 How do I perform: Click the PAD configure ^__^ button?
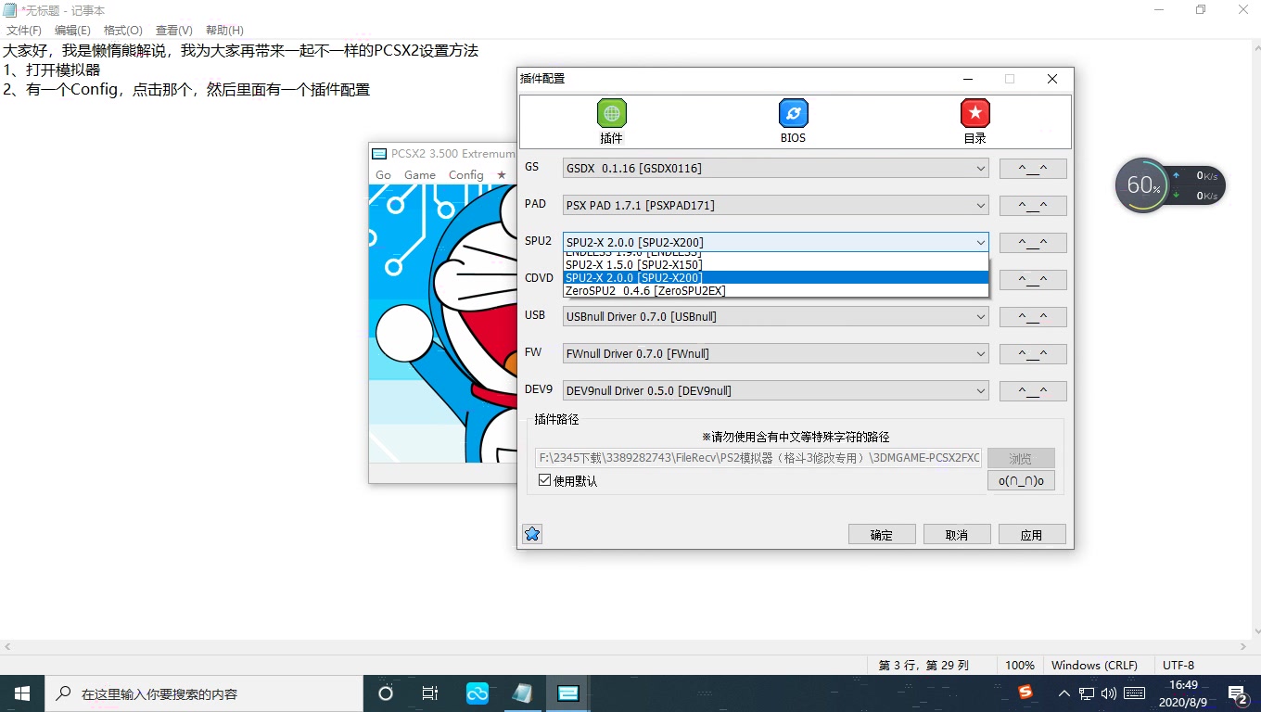click(x=1033, y=206)
